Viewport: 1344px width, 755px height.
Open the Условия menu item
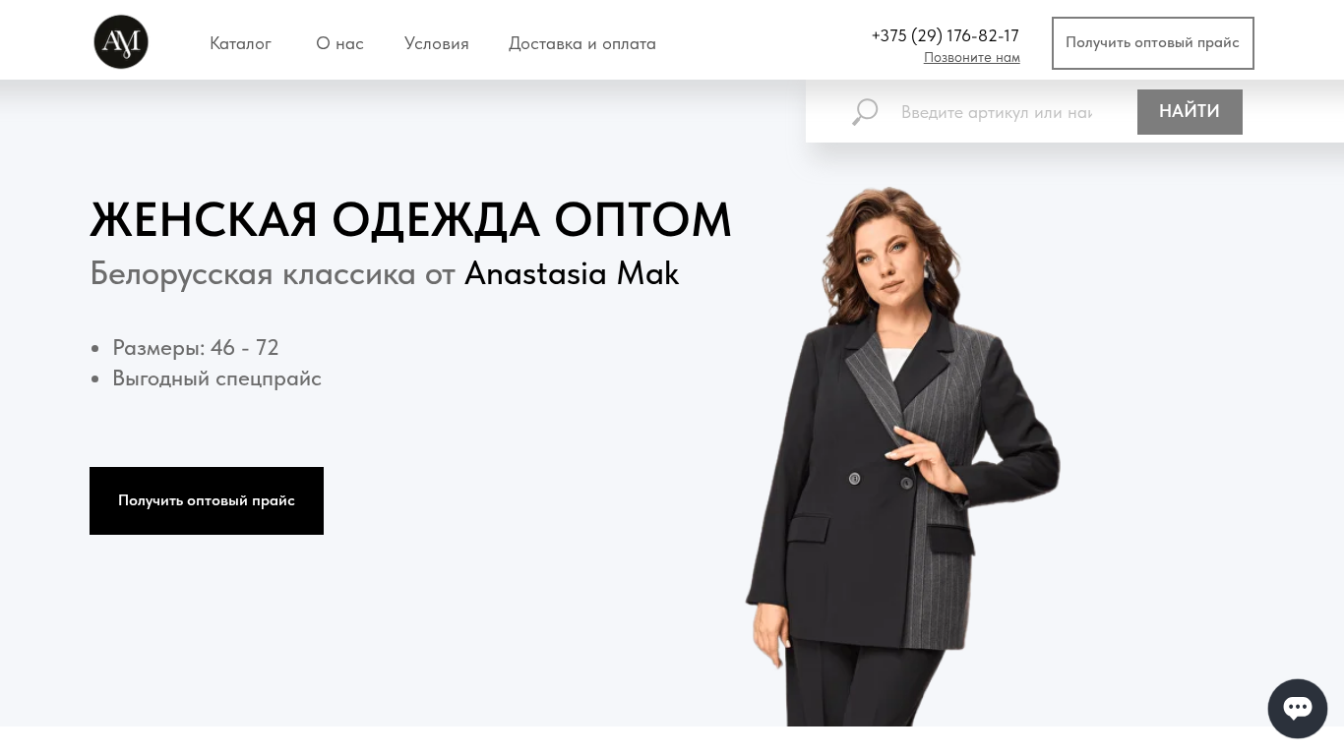pyautogui.click(x=437, y=43)
